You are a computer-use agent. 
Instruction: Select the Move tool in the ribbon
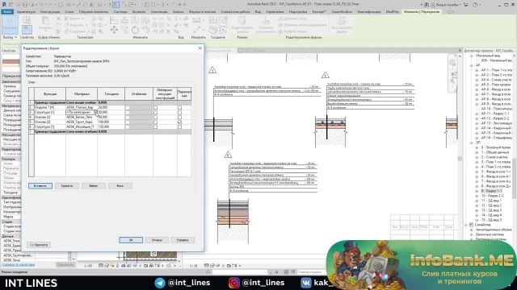pos(114,30)
